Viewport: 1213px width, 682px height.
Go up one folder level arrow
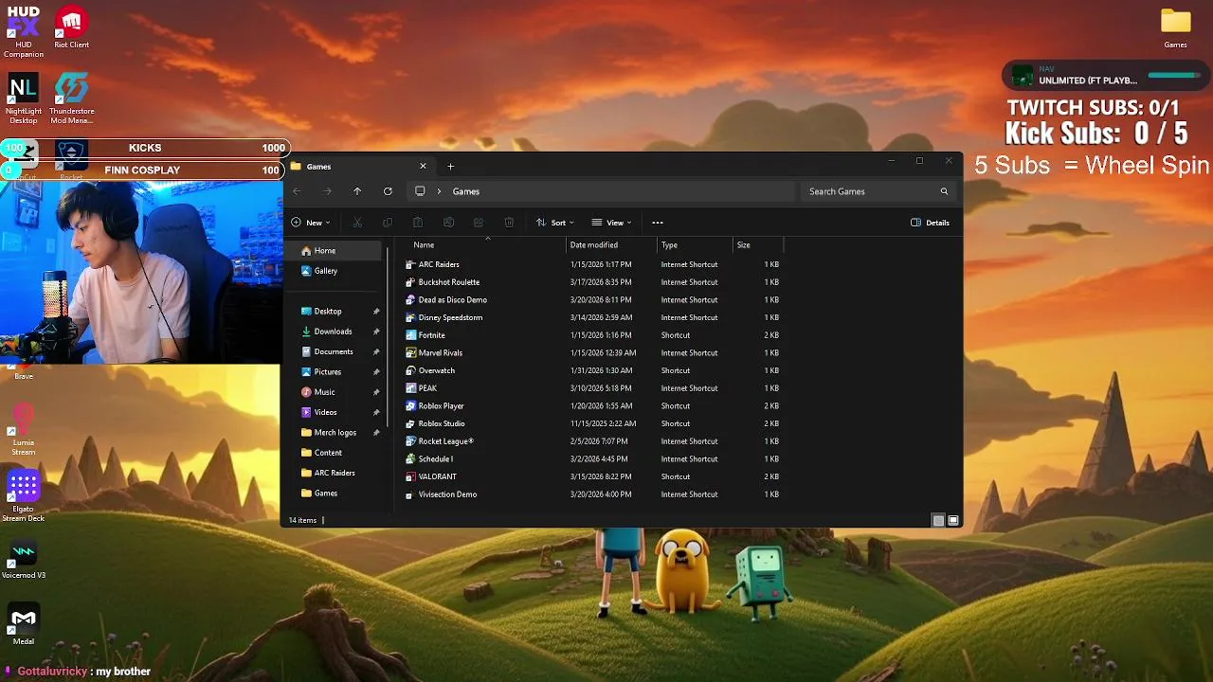pyautogui.click(x=357, y=191)
